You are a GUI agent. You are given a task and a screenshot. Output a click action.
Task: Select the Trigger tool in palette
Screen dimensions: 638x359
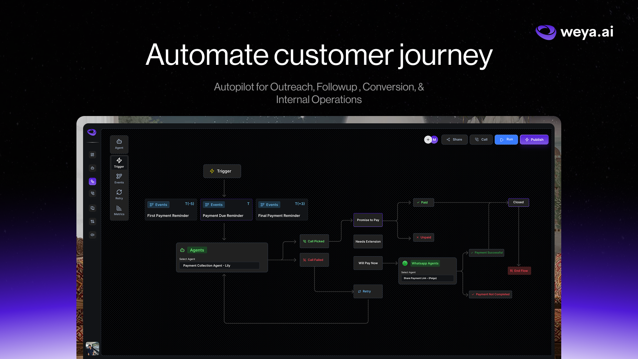(119, 163)
